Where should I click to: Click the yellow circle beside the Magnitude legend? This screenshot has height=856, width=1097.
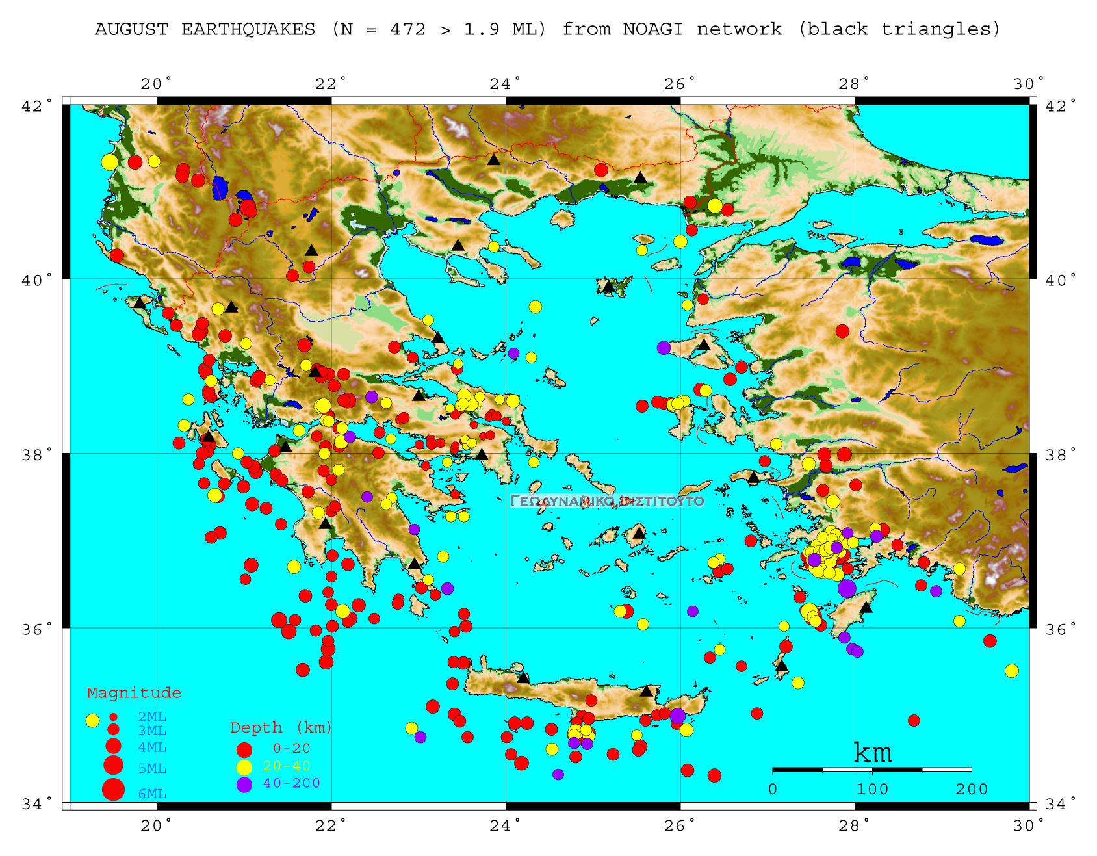[x=93, y=720]
